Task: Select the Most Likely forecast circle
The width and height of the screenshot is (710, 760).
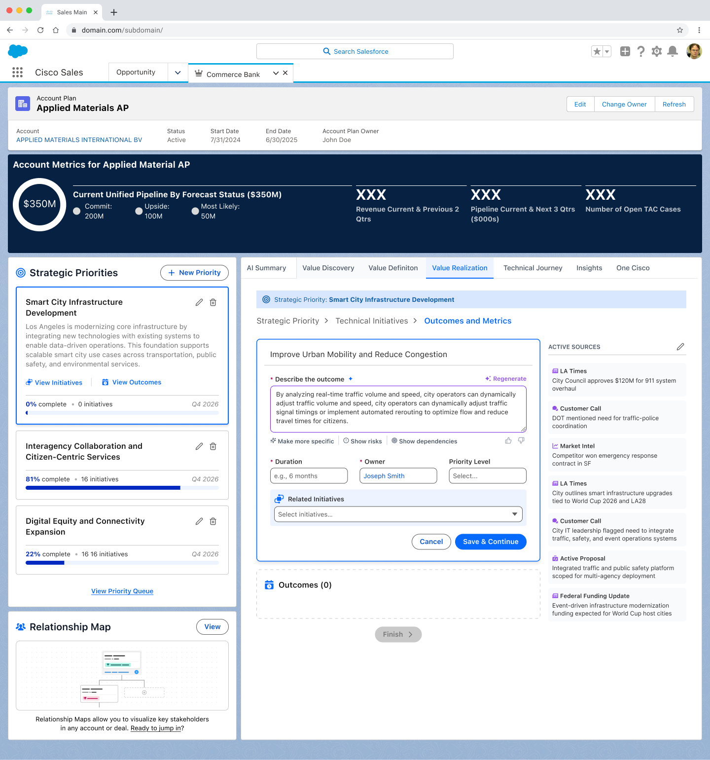Action: point(195,211)
